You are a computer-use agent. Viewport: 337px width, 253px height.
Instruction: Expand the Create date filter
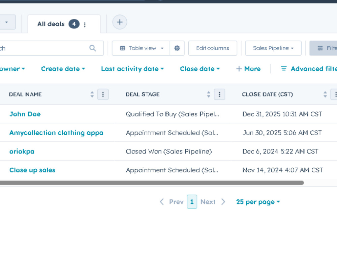click(x=63, y=69)
